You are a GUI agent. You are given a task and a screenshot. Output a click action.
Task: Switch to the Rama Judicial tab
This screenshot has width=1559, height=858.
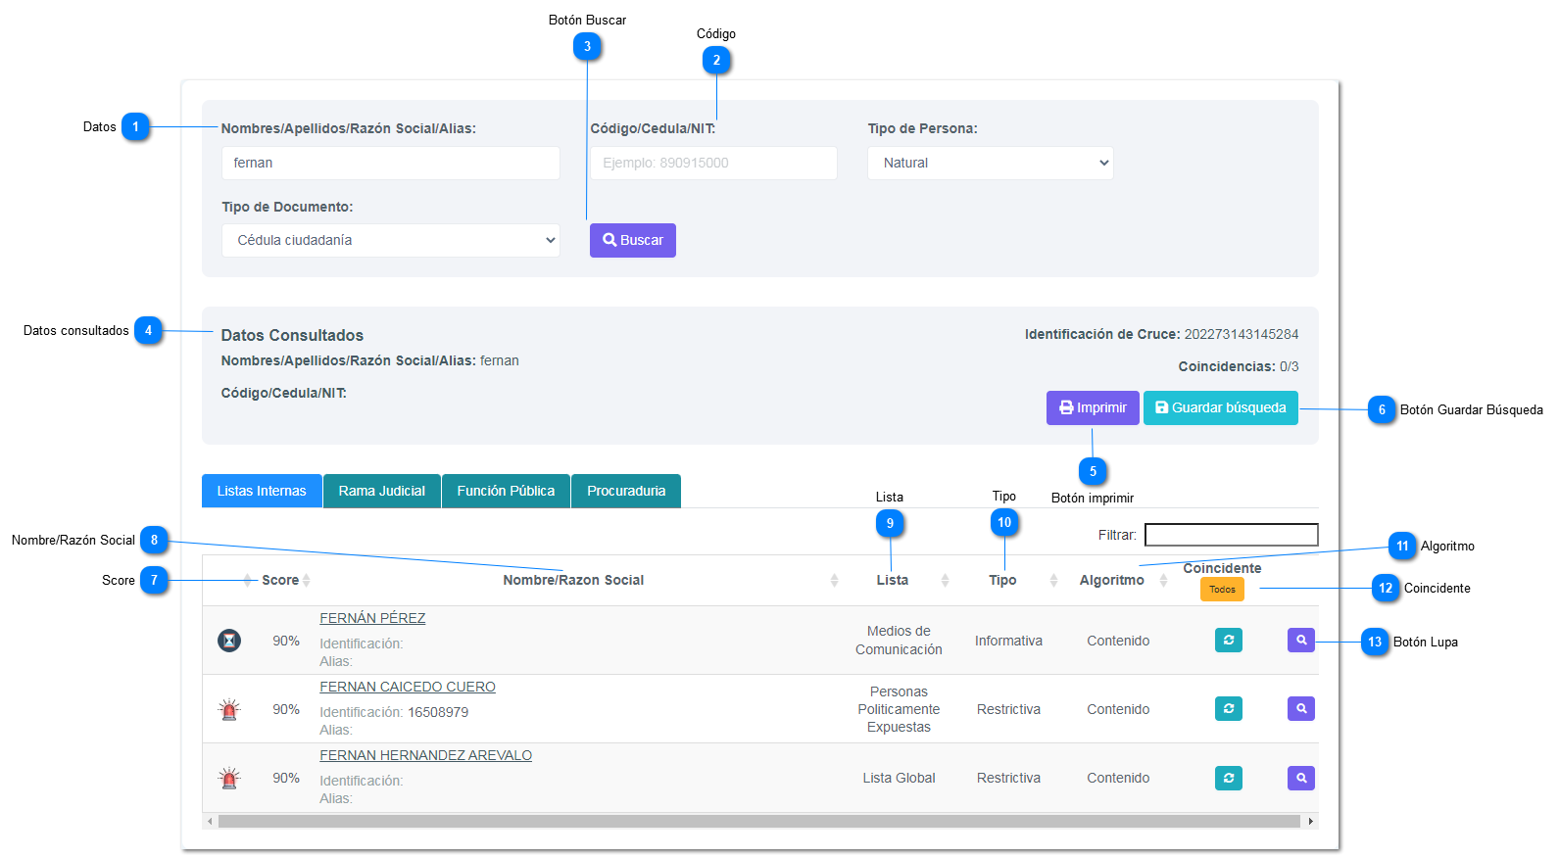[381, 492]
